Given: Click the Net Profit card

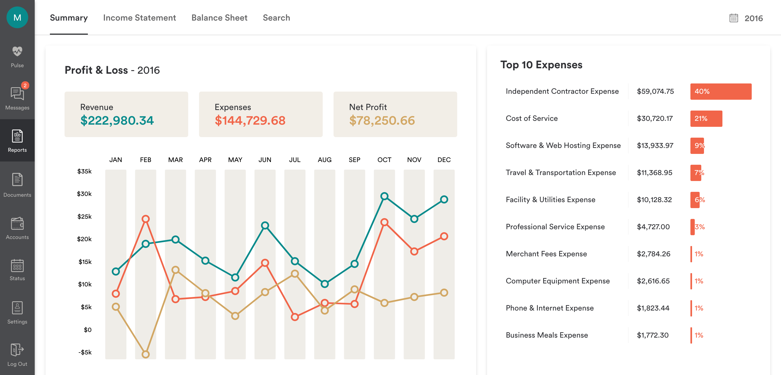Looking at the screenshot, I should [395, 115].
